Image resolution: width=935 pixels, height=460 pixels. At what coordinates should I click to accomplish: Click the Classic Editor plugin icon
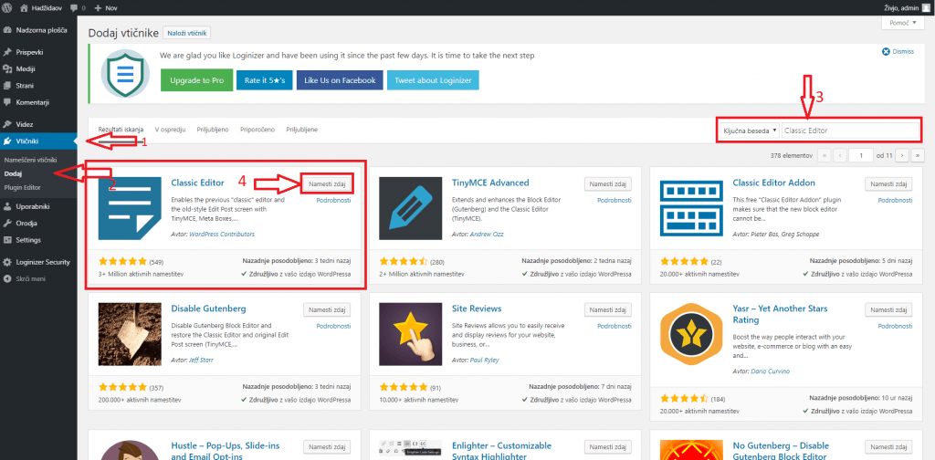pyautogui.click(x=130, y=208)
